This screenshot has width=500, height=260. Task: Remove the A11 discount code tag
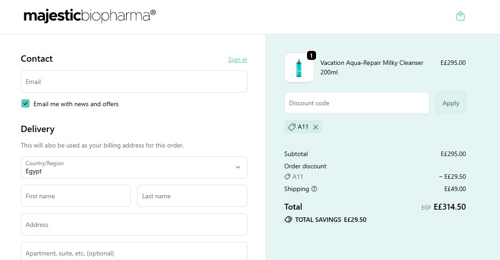point(315,127)
